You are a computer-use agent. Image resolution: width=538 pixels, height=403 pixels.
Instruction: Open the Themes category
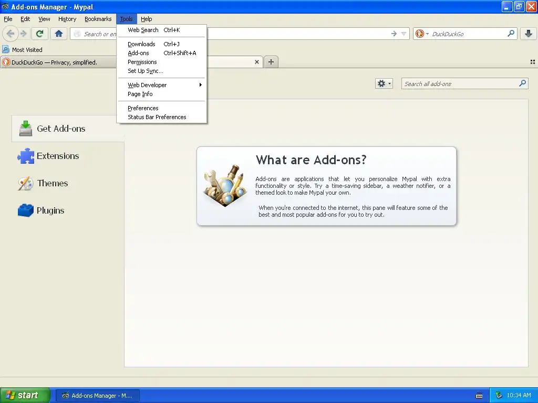tap(68, 183)
